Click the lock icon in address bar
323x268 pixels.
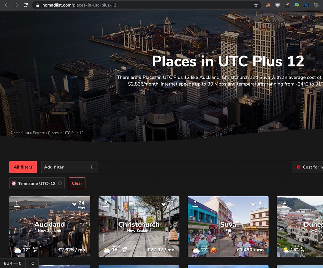(37, 5)
